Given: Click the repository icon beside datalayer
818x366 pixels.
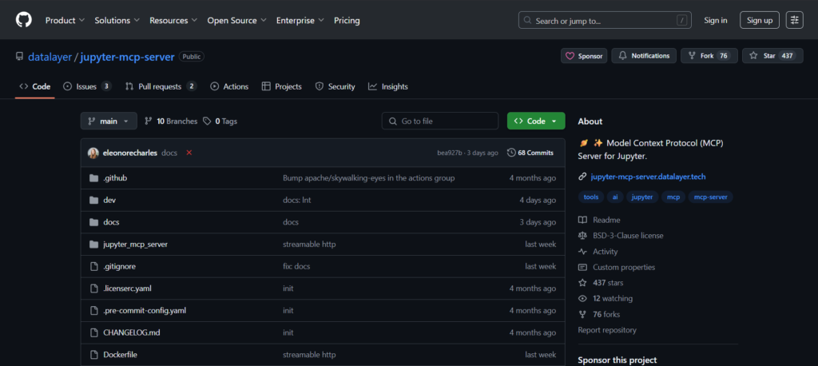Looking at the screenshot, I should 19,57.
